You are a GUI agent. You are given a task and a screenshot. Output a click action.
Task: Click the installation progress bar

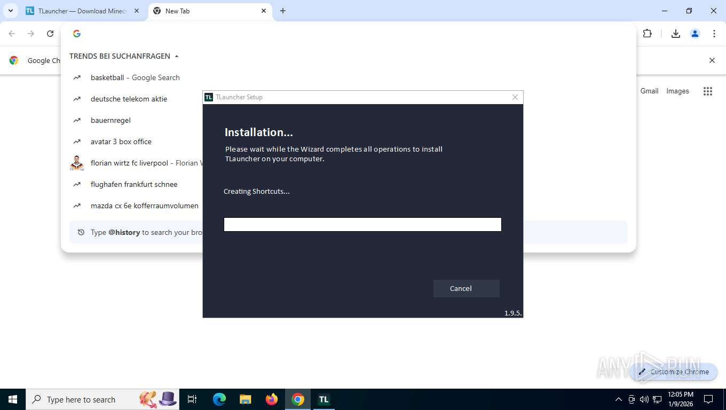pyautogui.click(x=362, y=224)
